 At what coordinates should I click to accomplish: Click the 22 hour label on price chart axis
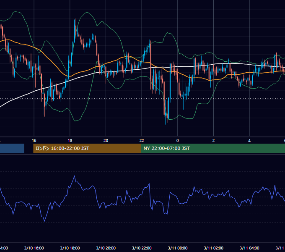tap(142, 141)
